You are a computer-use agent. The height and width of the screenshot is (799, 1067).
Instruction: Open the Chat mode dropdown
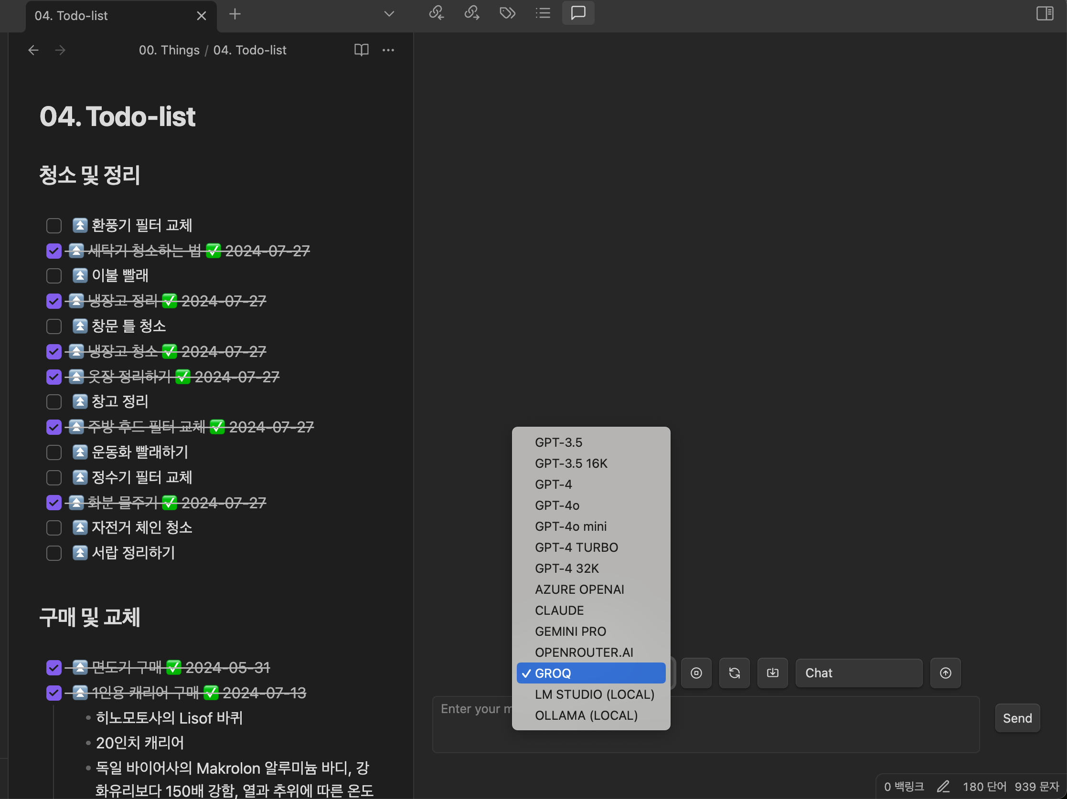click(858, 673)
